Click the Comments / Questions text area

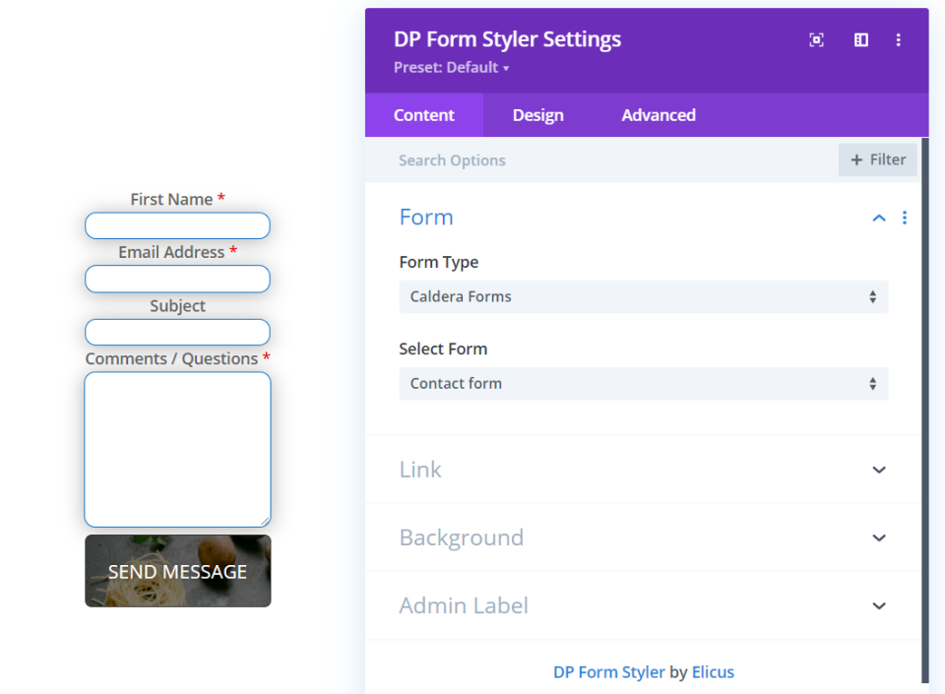[x=178, y=450]
